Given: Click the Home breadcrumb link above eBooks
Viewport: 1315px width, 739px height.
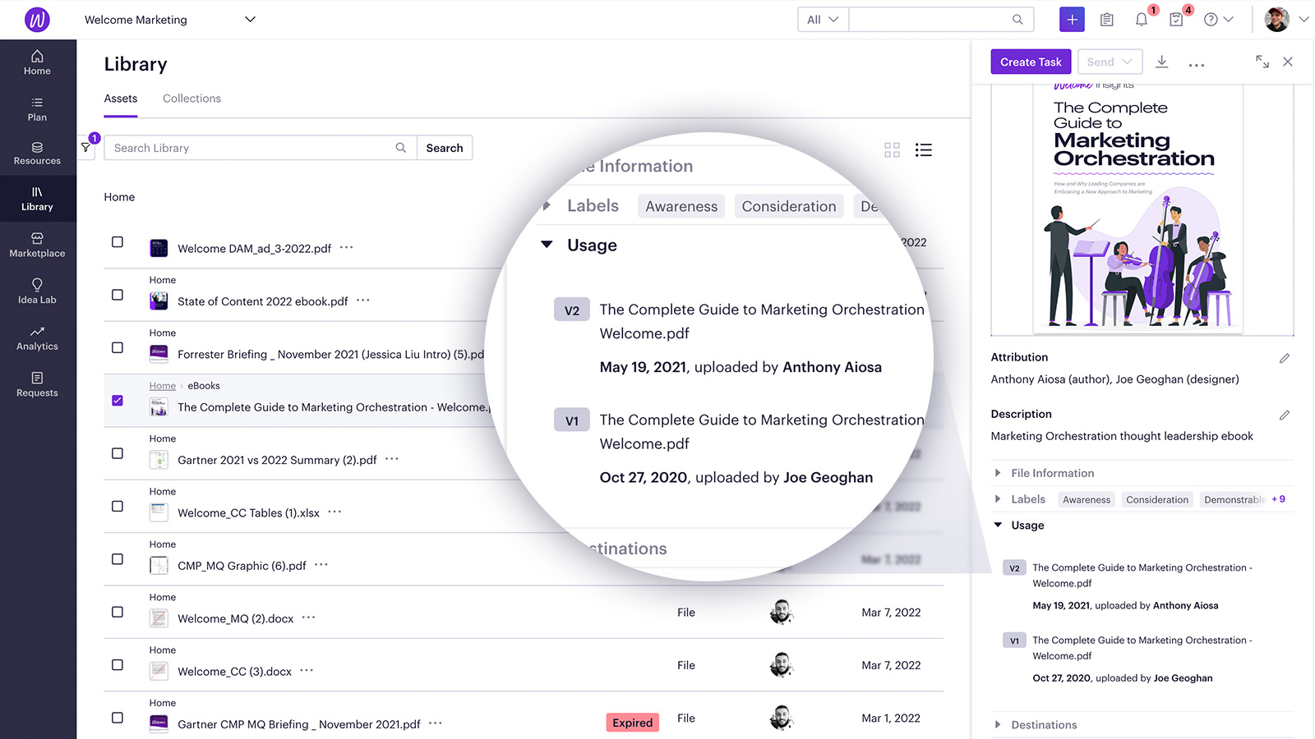Looking at the screenshot, I should tap(163, 386).
